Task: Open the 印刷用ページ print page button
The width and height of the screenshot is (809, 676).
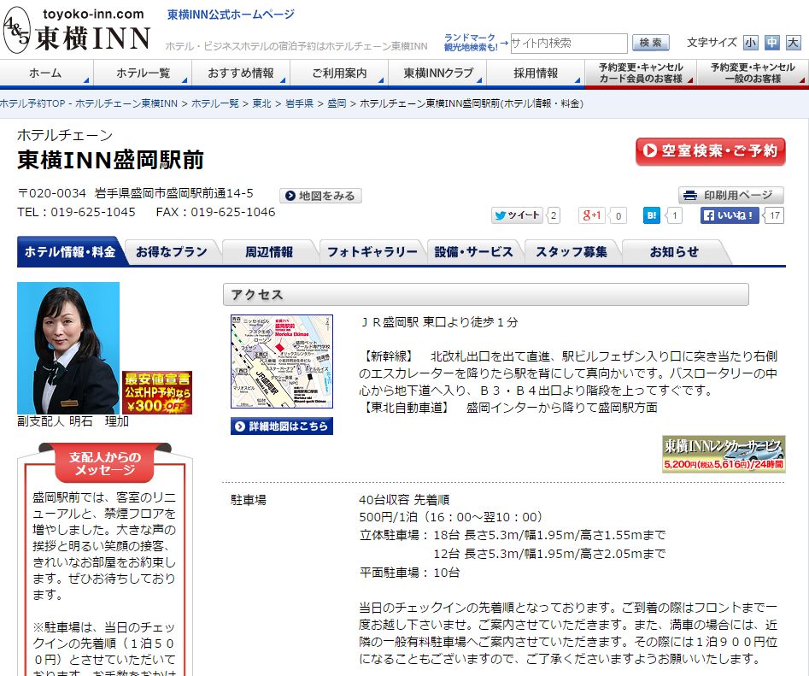Action: pos(731,195)
